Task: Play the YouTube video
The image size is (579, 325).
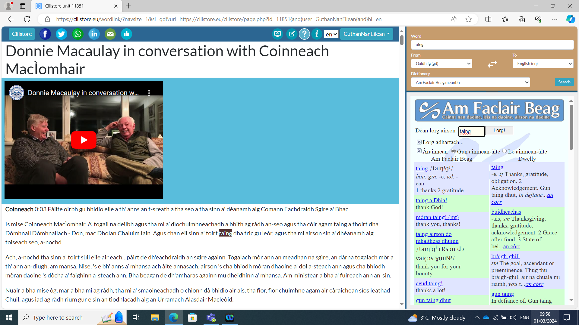Action: click(x=84, y=140)
